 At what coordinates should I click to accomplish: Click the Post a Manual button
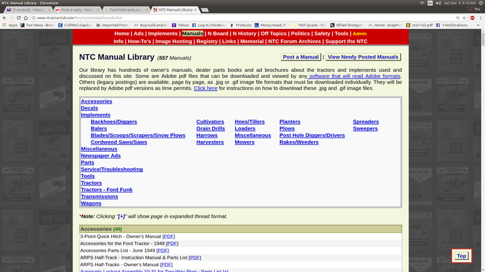coord(300,57)
